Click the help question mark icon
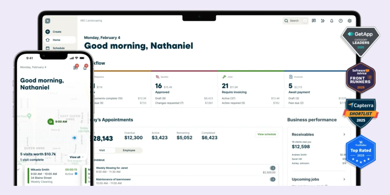Viewport: 390px width, 195px height. pos(341,20)
